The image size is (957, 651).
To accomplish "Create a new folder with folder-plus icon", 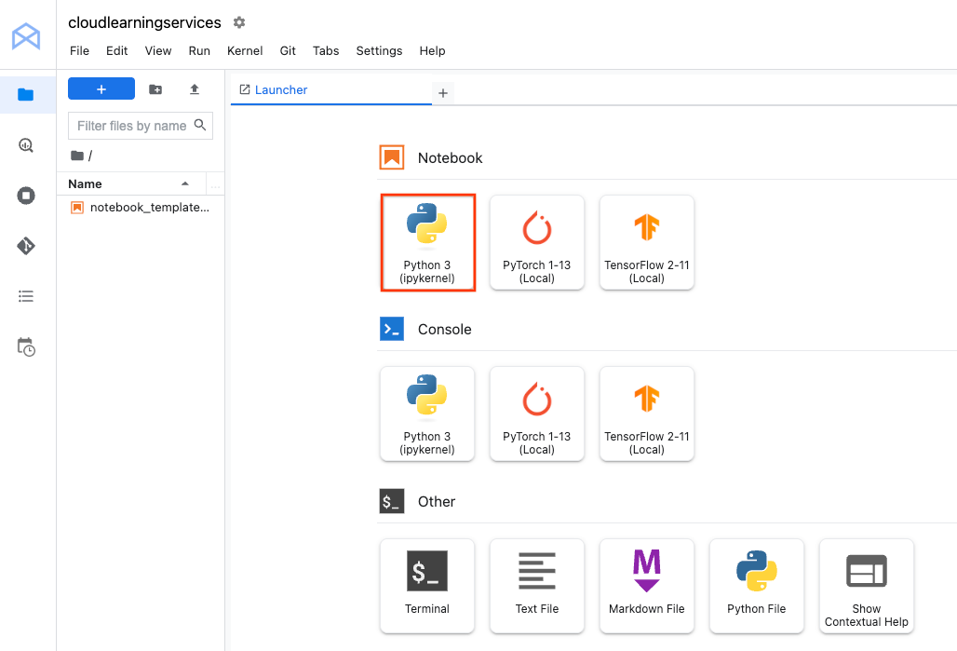I will [x=155, y=89].
